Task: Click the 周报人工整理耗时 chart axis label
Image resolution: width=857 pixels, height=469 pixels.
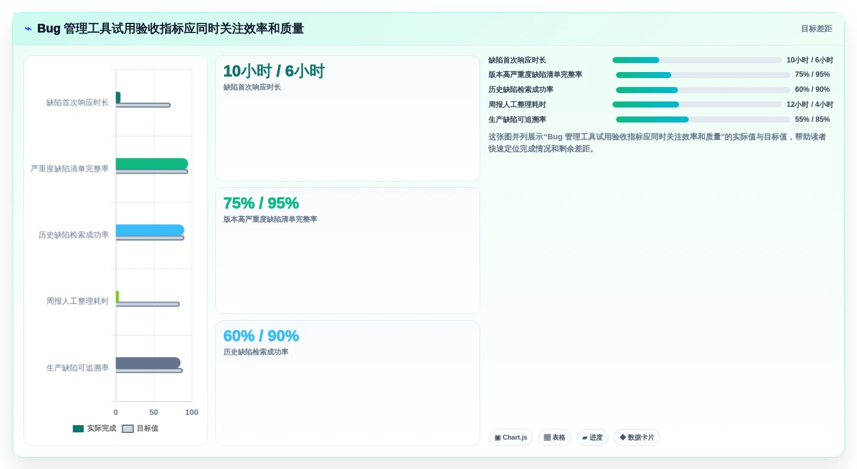Action: click(78, 301)
